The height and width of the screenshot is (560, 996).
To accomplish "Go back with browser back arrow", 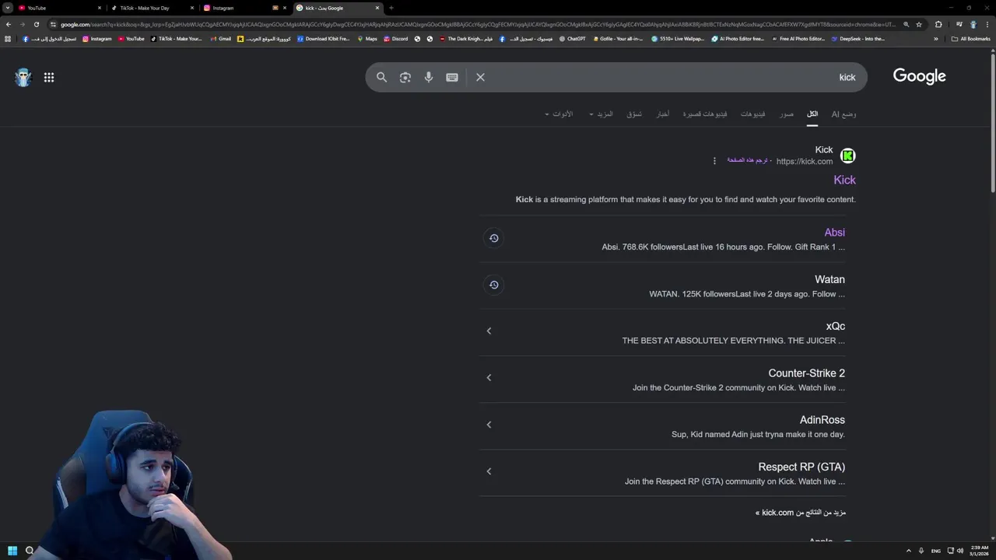I will [x=9, y=24].
